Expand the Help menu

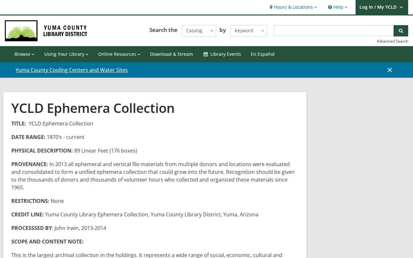click(x=338, y=7)
